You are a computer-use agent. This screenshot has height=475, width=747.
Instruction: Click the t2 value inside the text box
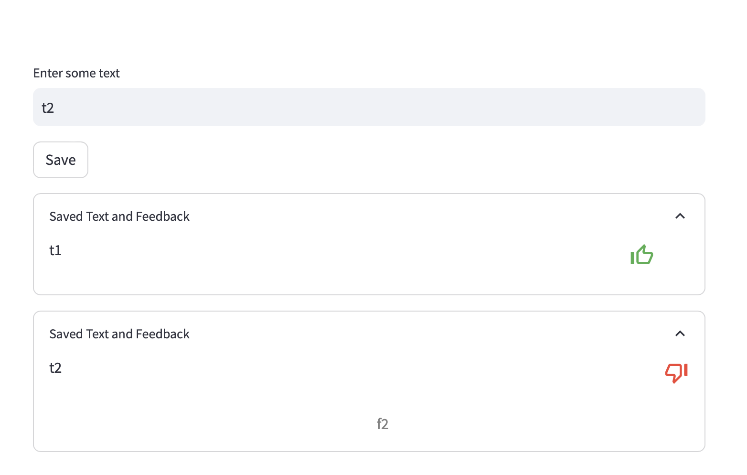(48, 108)
